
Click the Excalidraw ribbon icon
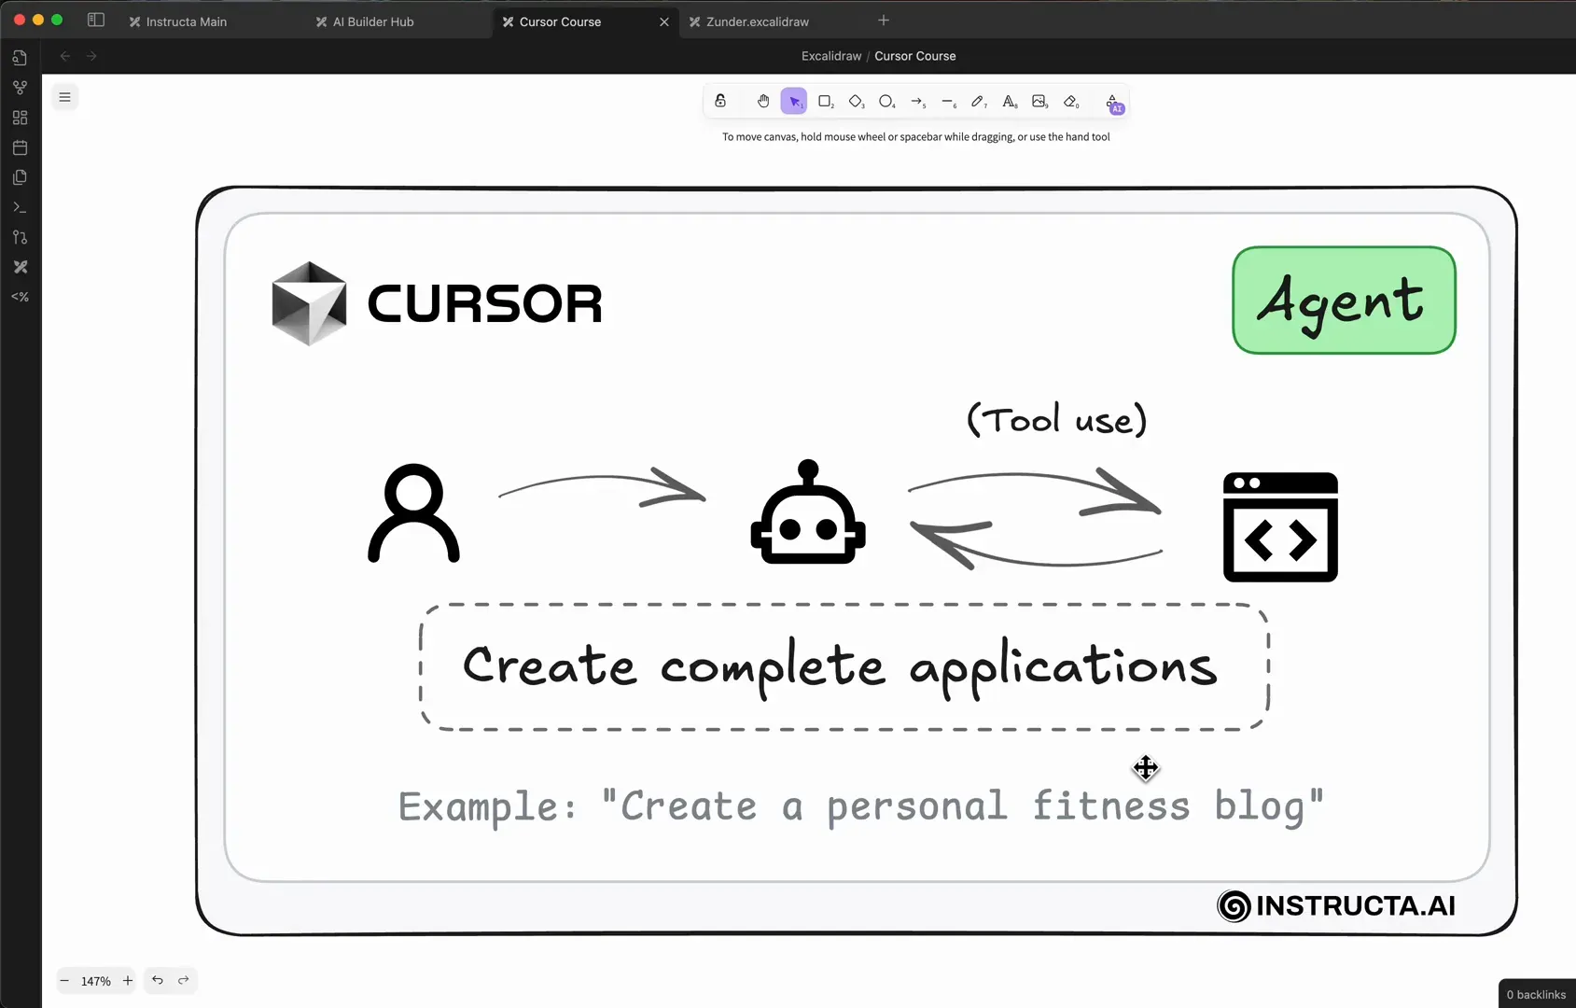[x=20, y=267]
